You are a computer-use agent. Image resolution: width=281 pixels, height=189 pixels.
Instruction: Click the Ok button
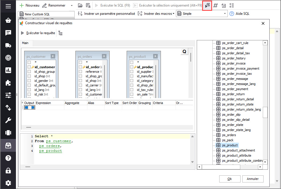[x=229, y=179]
